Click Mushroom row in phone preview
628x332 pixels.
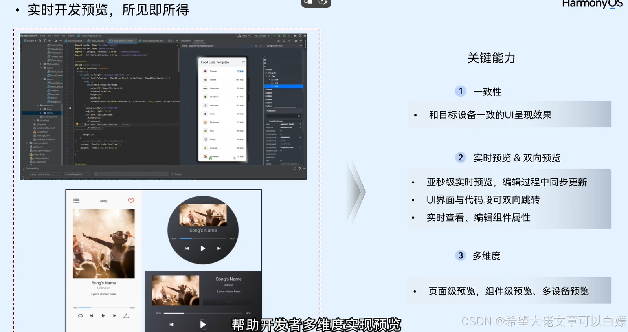coord(222,122)
